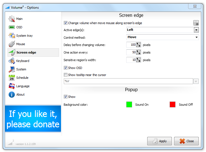Toggle change volume along screen's edge checkbox
206x152 pixels.
tap(65, 23)
